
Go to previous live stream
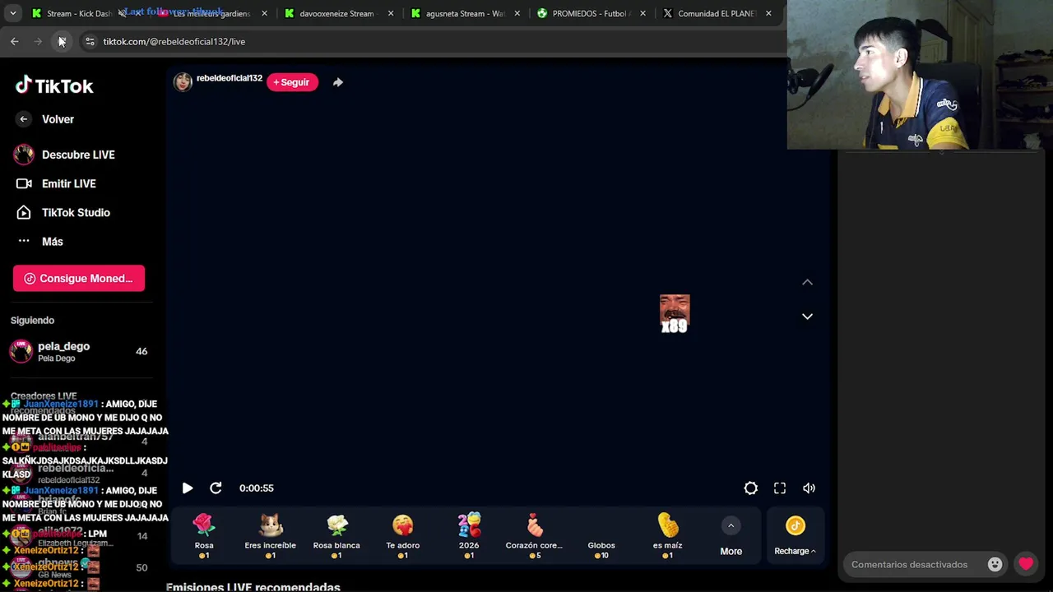point(807,282)
